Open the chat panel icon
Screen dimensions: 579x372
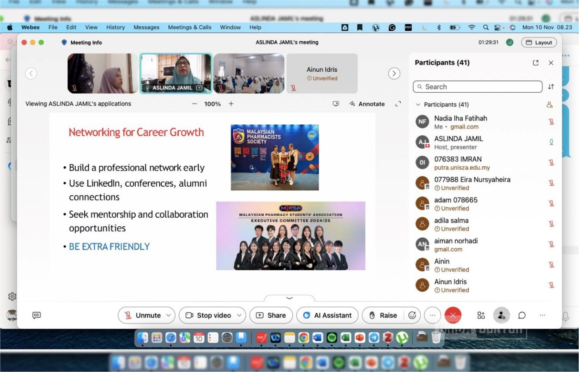[521, 315]
